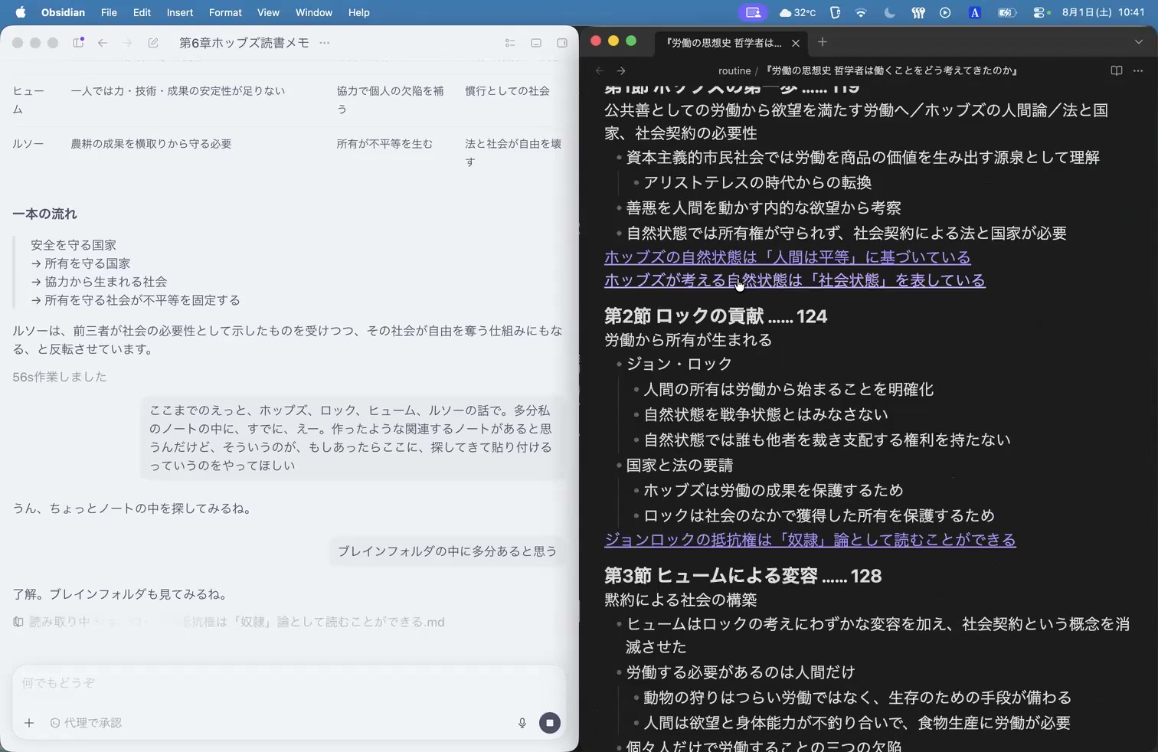Open the Window menu

[x=314, y=12]
